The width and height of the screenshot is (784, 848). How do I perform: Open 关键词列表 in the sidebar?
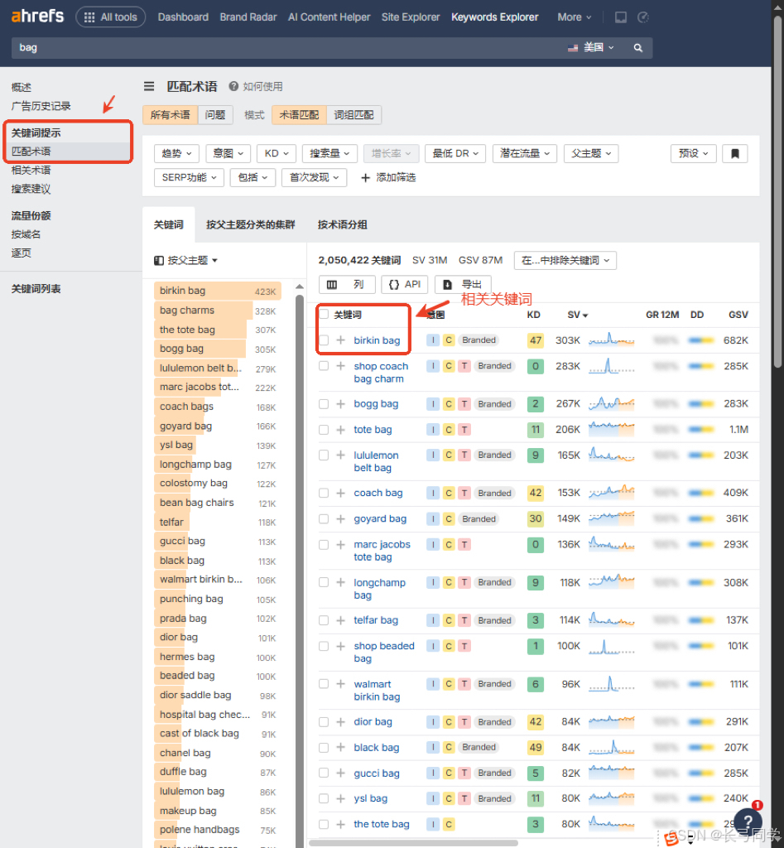36,289
